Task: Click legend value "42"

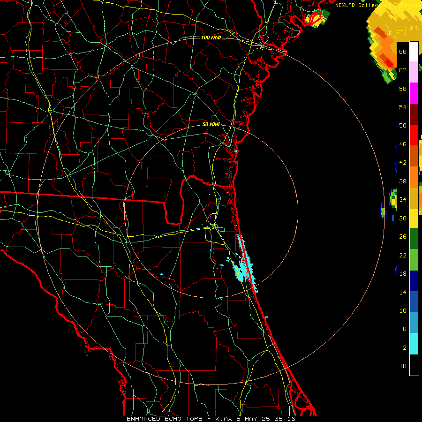Action: tap(403, 163)
